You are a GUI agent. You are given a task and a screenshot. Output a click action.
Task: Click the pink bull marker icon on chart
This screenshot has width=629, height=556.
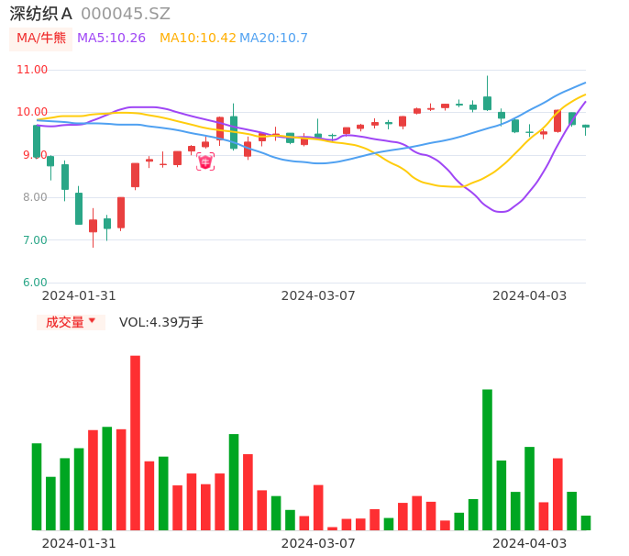[205, 162]
